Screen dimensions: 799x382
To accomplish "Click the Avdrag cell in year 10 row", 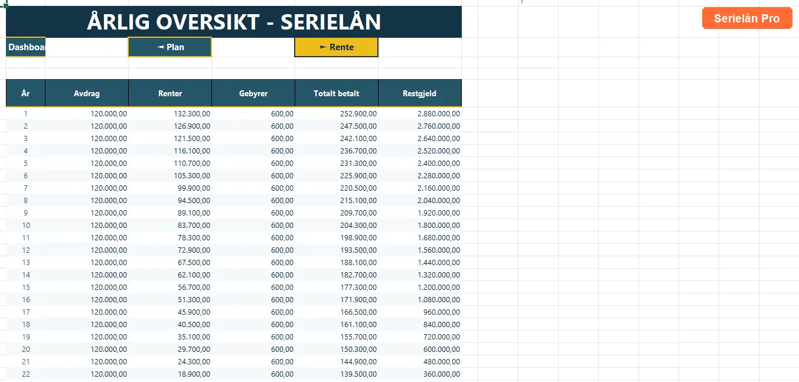I will (87, 225).
